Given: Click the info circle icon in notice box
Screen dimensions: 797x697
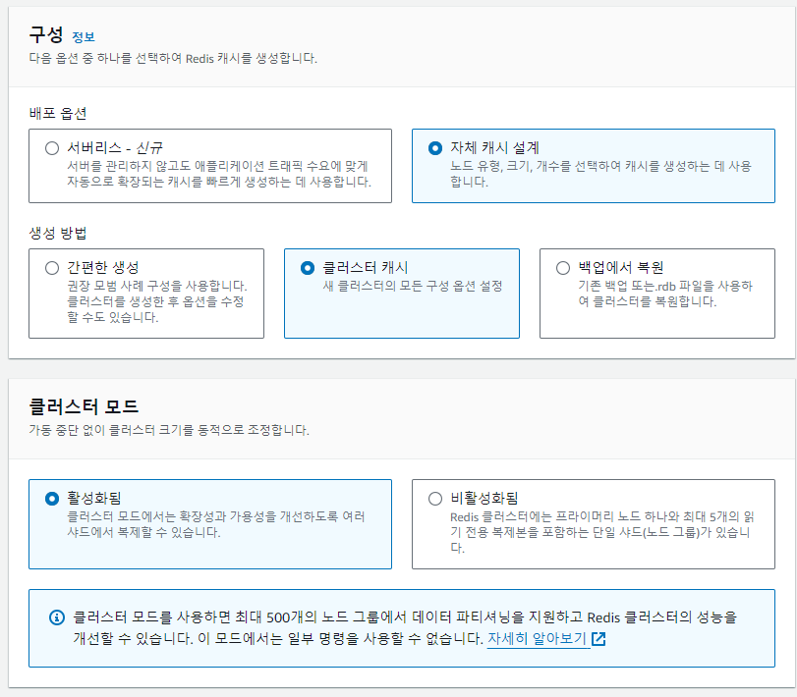Looking at the screenshot, I should [x=56, y=617].
